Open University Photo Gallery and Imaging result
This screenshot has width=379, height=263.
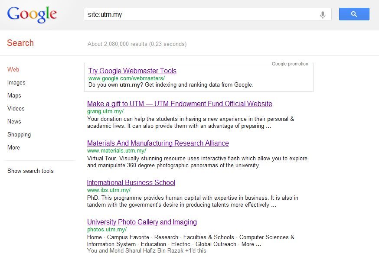point(142,222)
